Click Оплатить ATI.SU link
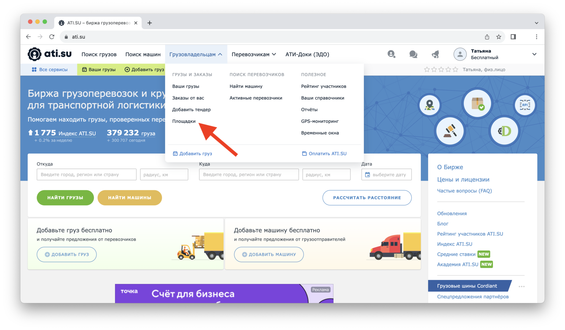565x330 pixels. [x=324, y=153]
